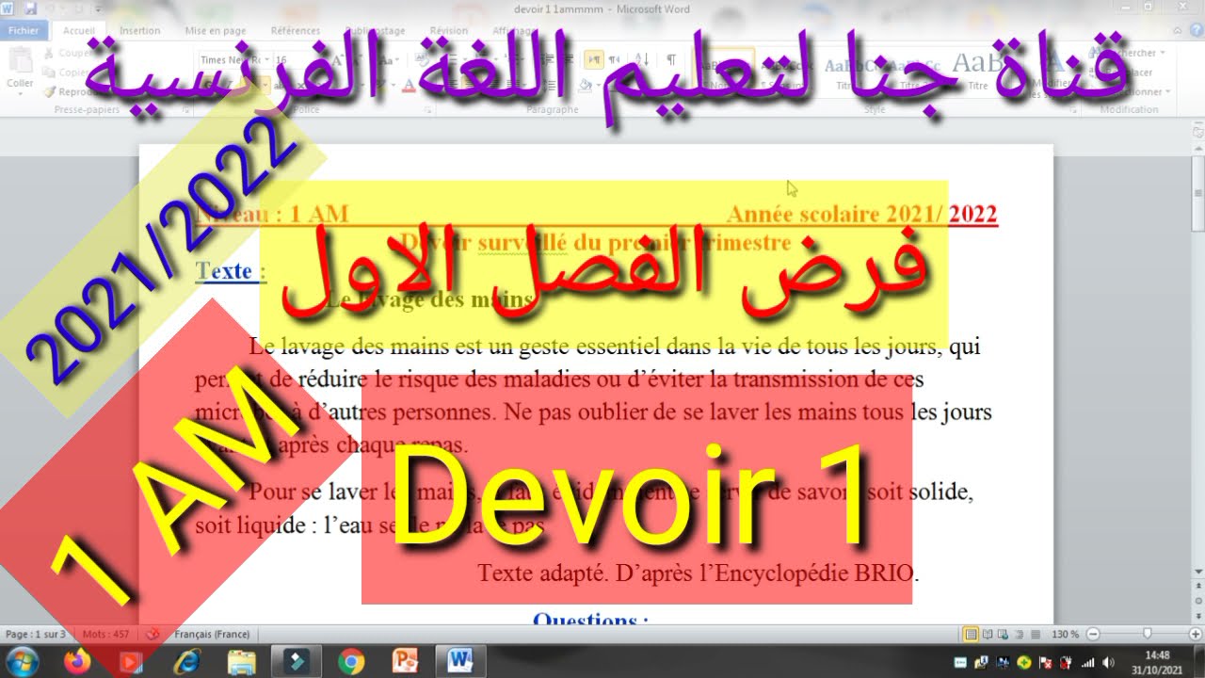Viewport: 1205px width, 678px height.
Task: Click the Action Center flag tray icon
Action: [1046, 662]
